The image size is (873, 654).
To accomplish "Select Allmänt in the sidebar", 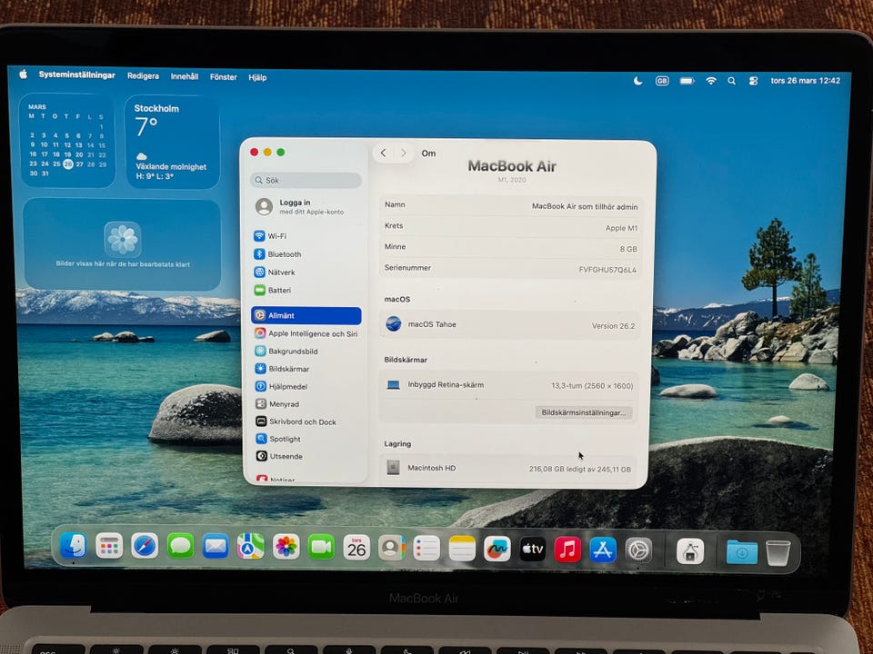I will 306,315.
